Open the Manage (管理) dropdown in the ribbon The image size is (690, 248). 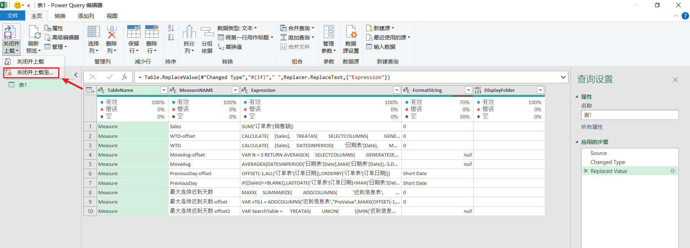coord(56,47)
